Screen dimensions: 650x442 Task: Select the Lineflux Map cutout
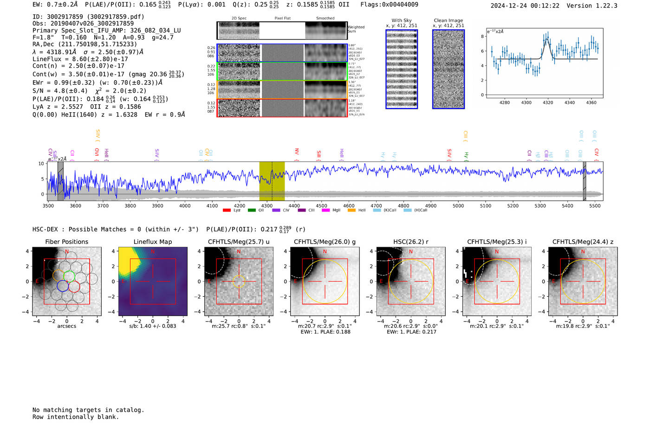coord(153,282)
